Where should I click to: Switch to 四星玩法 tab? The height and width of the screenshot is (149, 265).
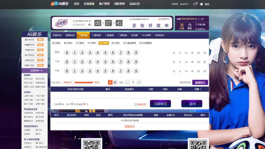point(70,35)
